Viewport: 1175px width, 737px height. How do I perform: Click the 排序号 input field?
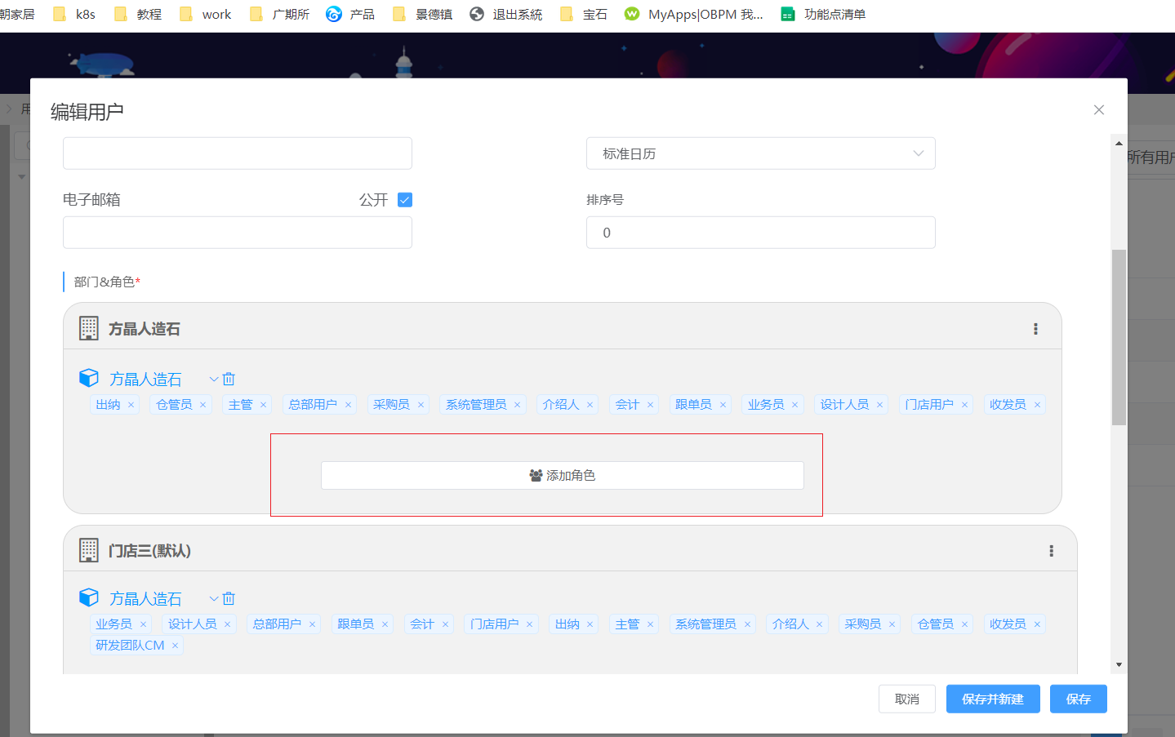pos(761,233)
